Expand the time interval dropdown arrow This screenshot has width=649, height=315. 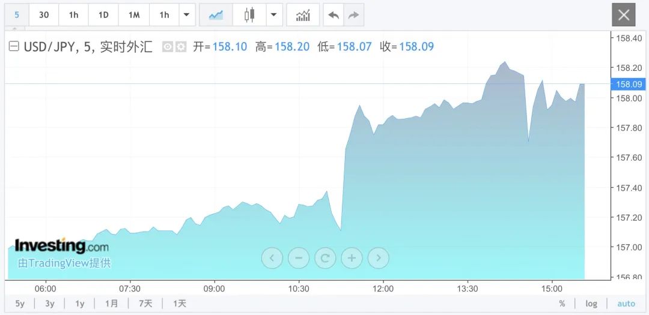coord(187,15)
